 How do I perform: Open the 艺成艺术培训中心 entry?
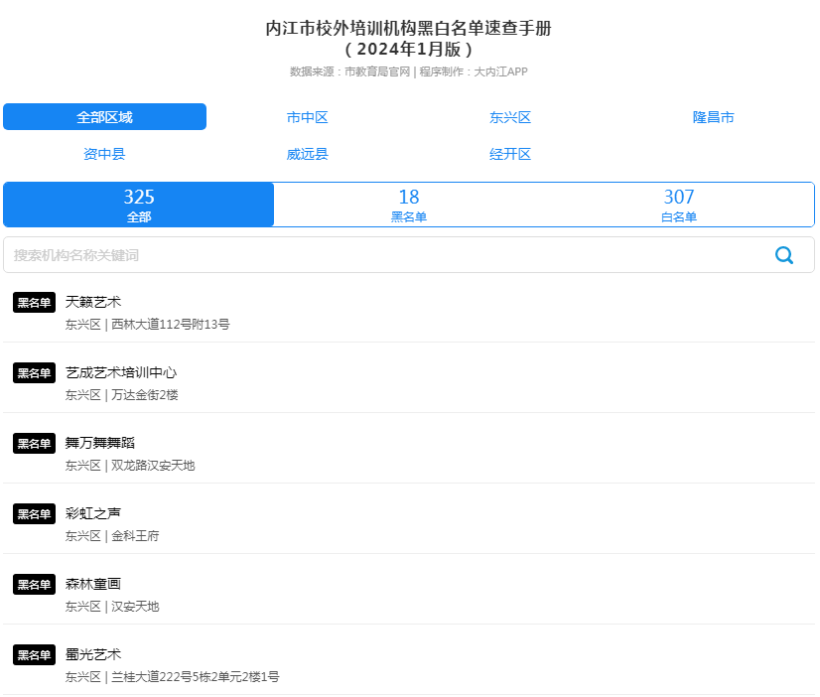[121, 372]
